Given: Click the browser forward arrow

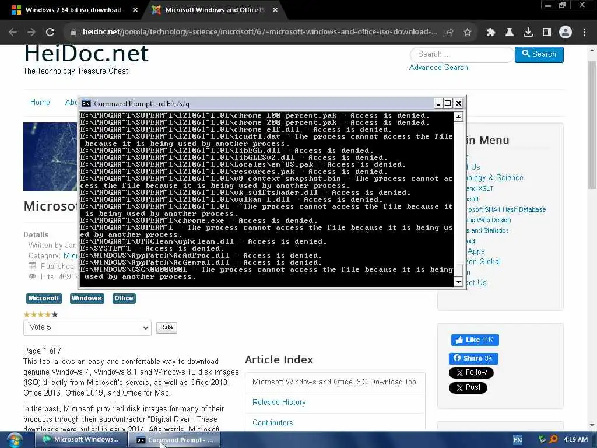Looking at the screenshot, I should point(31,33).
